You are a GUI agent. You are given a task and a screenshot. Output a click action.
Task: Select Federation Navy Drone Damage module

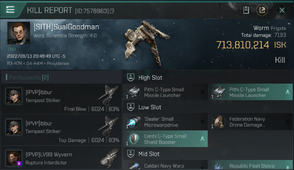[251, 122]
